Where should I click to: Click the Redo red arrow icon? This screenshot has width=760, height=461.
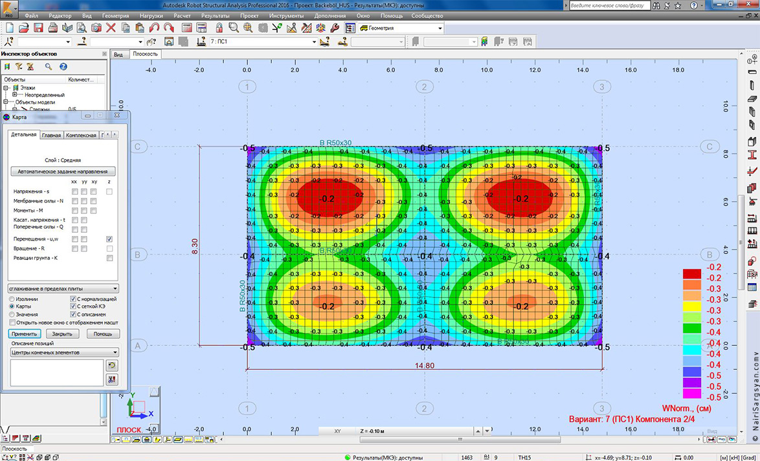[169, 28]
